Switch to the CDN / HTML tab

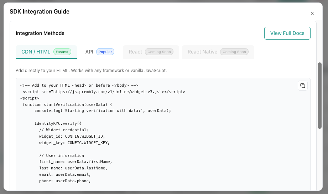pyautogui.click(x=36, y=52)
